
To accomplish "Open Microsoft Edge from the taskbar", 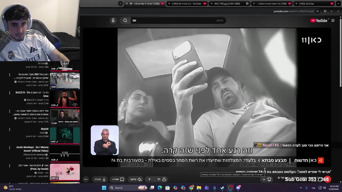I will pos(160,188).
